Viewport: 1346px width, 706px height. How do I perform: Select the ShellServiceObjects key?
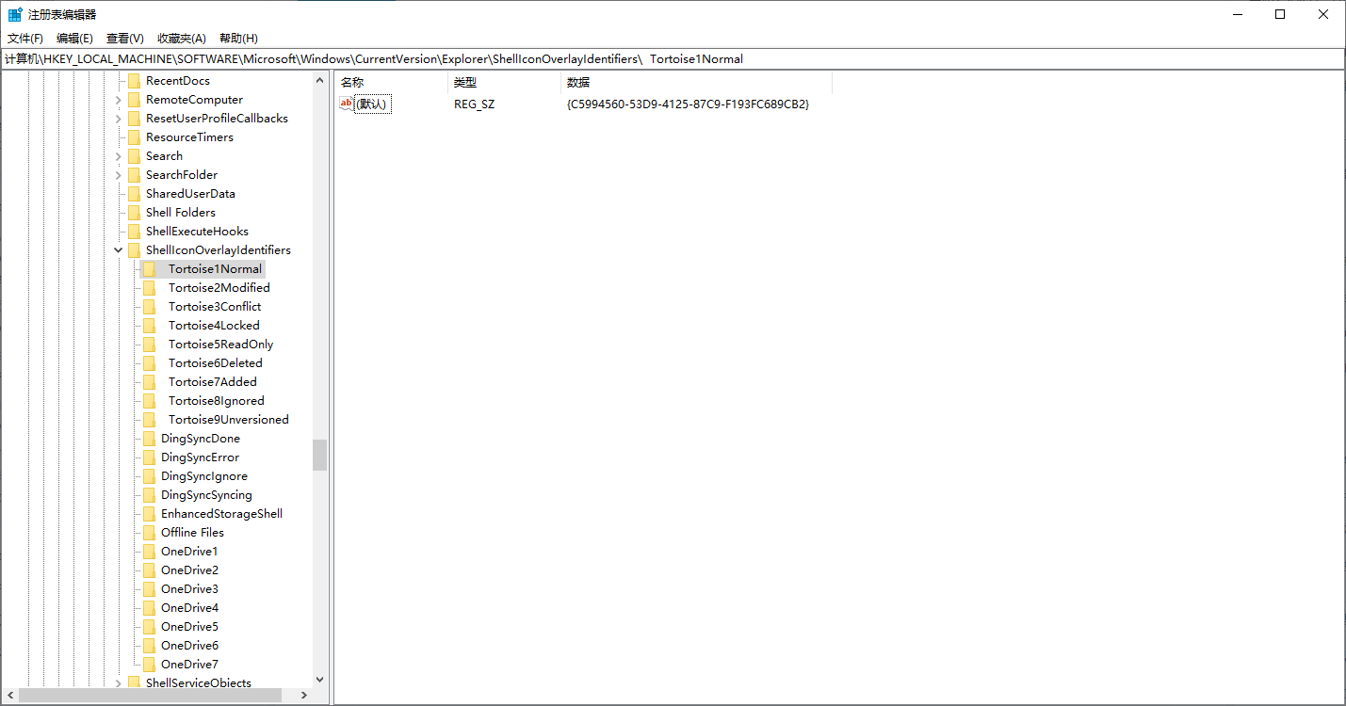pos(199,683)
